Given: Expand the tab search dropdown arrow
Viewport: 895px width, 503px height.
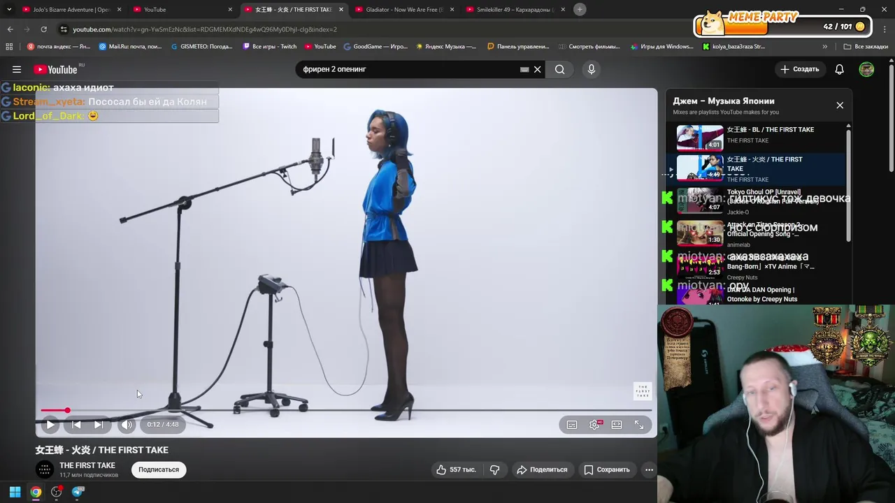Looking at the screenshot, I should click(x=9, y=10).
